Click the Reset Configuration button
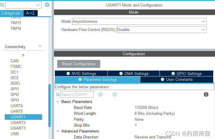 (79, 64)
